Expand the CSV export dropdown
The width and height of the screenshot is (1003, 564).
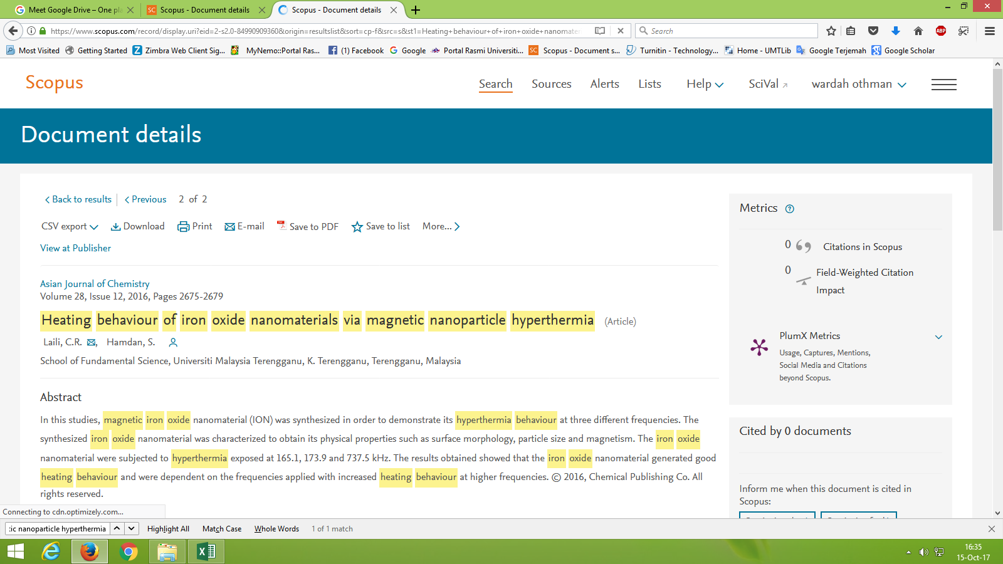coord(70,227)
